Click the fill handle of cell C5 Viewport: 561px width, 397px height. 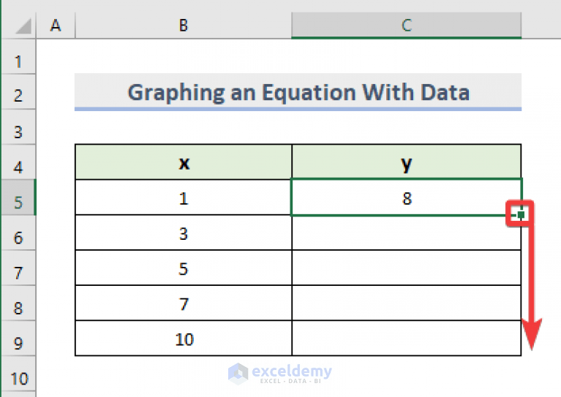coord(521,215)
